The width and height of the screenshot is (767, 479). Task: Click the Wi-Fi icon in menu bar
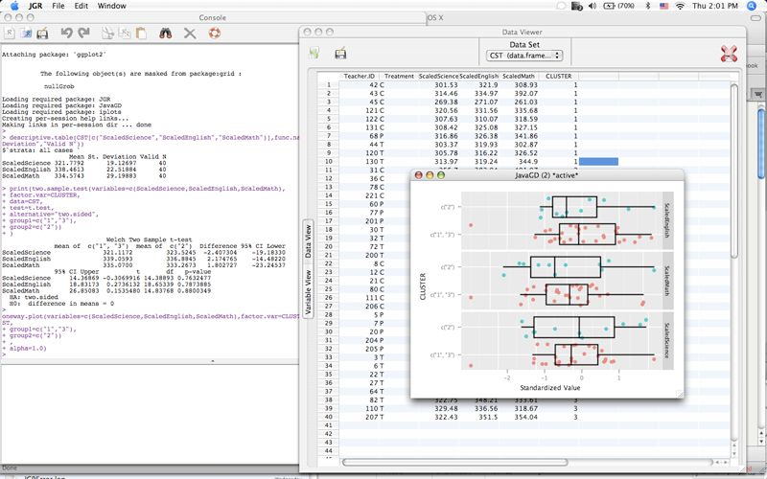(680, 6)
